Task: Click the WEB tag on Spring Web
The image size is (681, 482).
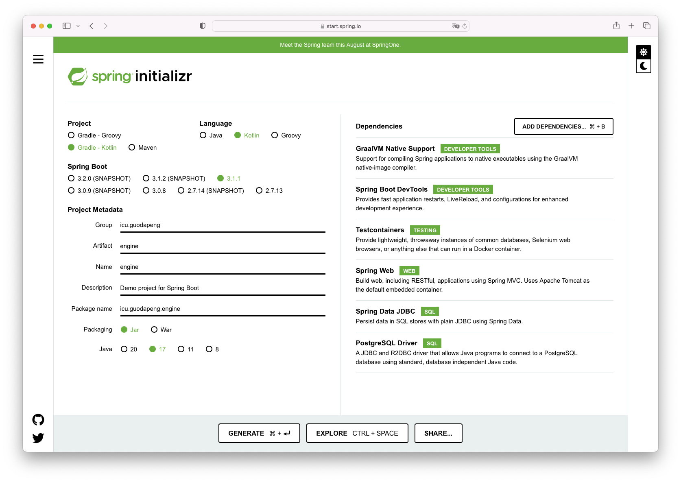Action: pos(409,271)
